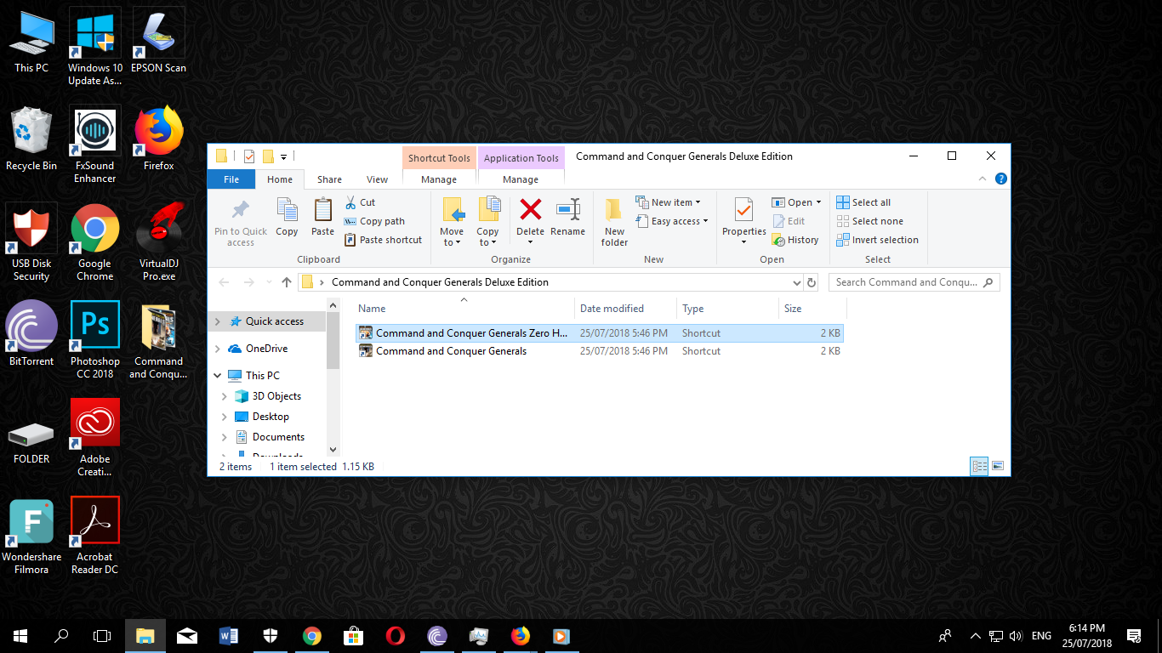Sort files by the Date modified column

[x=625, y=309]
